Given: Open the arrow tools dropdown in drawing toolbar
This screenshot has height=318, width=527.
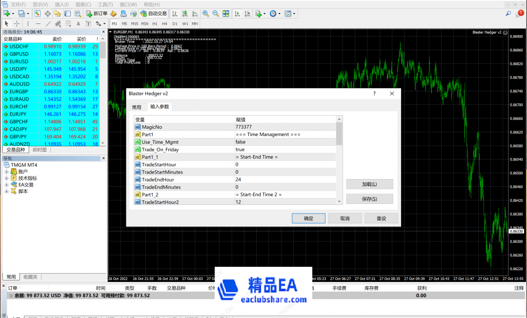Looking at the screenshot, I should click(104, 23).
